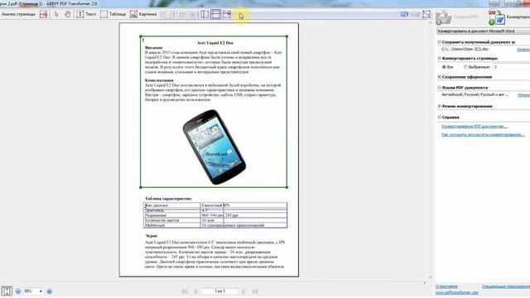Select the delete separator tool
530x298 pixels.
227,14
